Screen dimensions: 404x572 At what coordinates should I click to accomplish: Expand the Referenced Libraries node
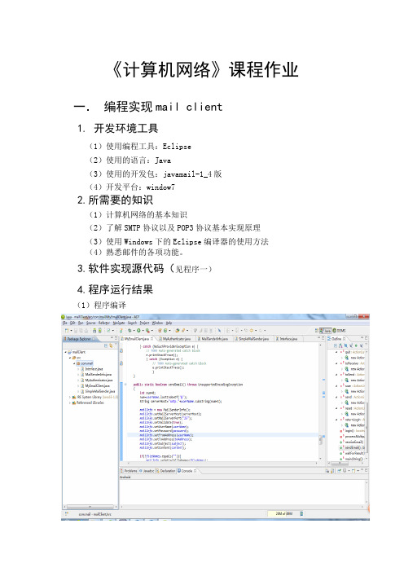[70, 403]
